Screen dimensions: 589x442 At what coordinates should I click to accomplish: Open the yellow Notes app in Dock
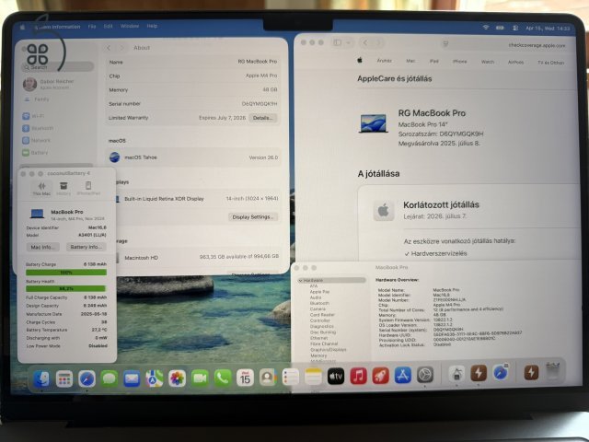click(x=313, y=377)
